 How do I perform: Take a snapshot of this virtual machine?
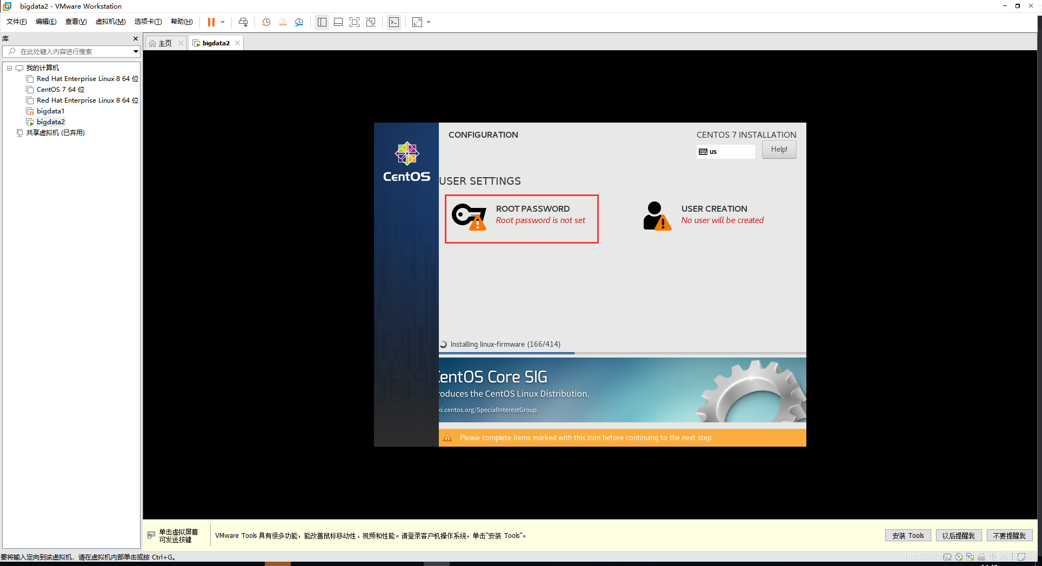point(266,22)
